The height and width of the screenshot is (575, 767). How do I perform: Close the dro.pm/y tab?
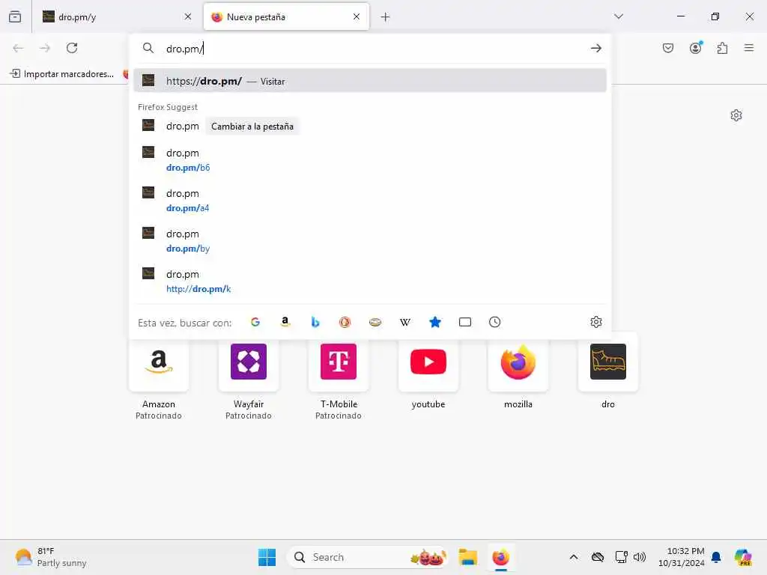[x=188, y=16]
